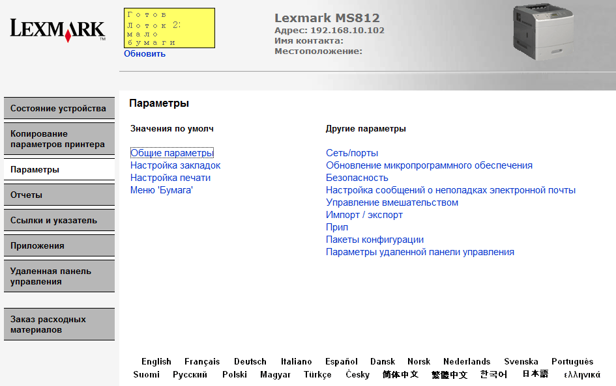Open Параметры удаленной панели управления link
Image resolution: width=616 pixels, height=386 pixels.
click(420, 252)
